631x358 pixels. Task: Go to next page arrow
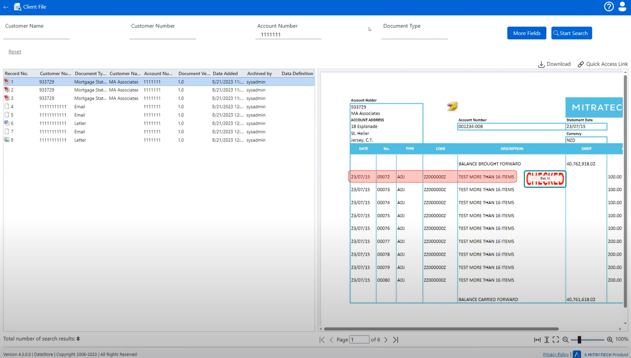(386, 340)
